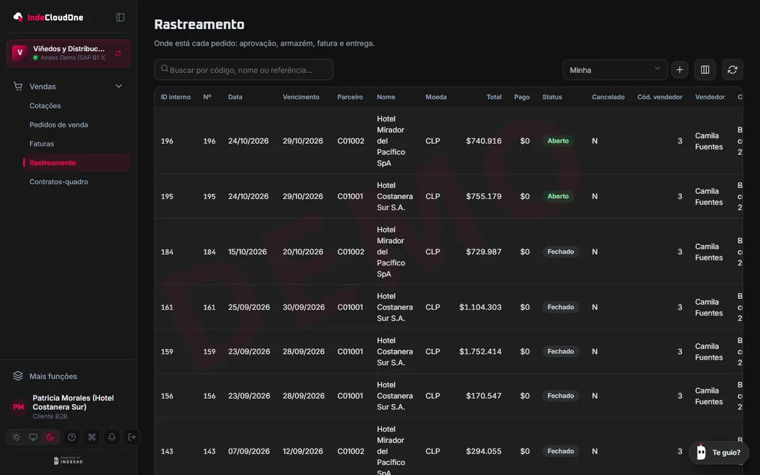Click the add view plus button
The height and width of the screenshot is (475, 760).
click(680, 70)
